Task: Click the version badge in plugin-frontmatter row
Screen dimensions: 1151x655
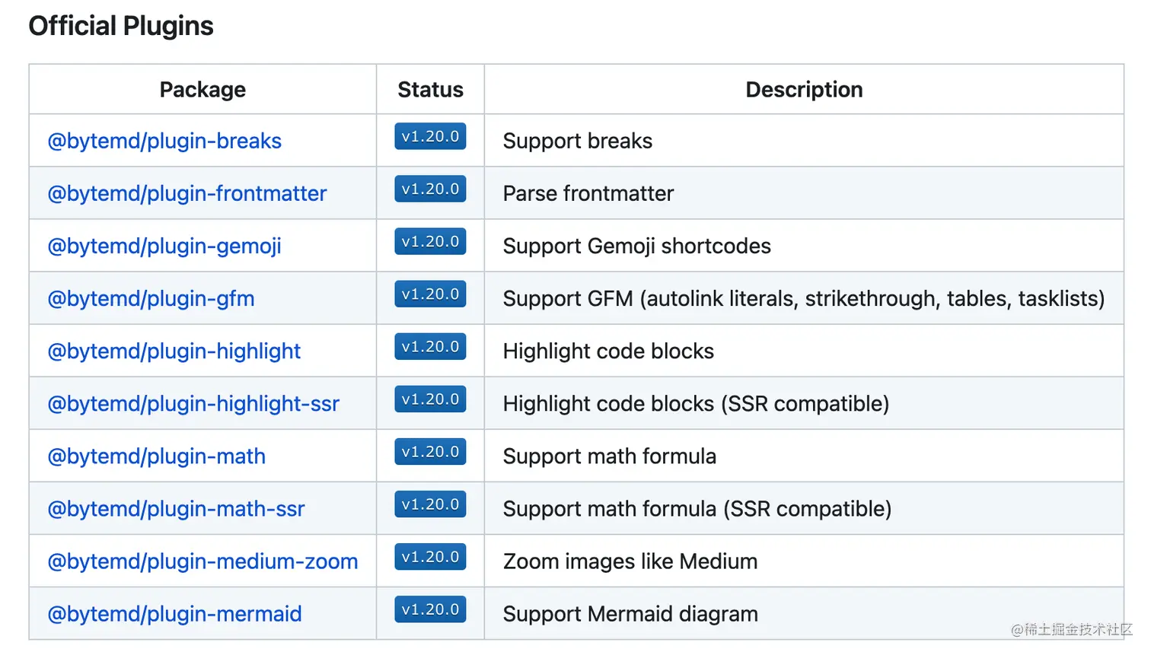Action: tap(430, 189)
